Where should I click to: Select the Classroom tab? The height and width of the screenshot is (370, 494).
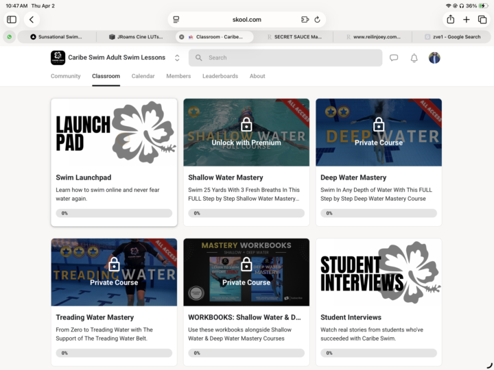(x=106, y=76)
